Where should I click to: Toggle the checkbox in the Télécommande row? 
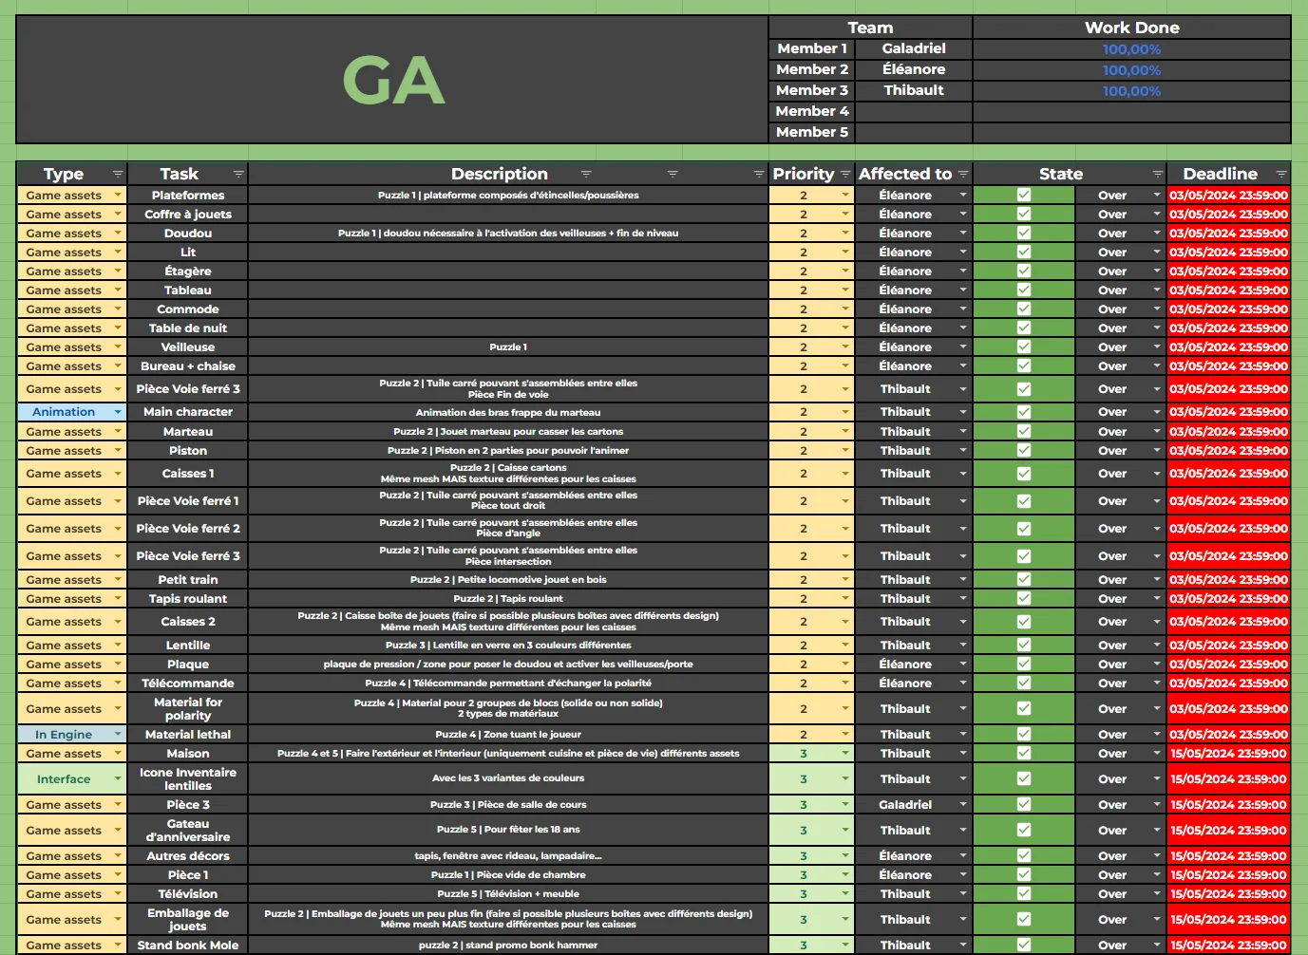(1024, 683)
